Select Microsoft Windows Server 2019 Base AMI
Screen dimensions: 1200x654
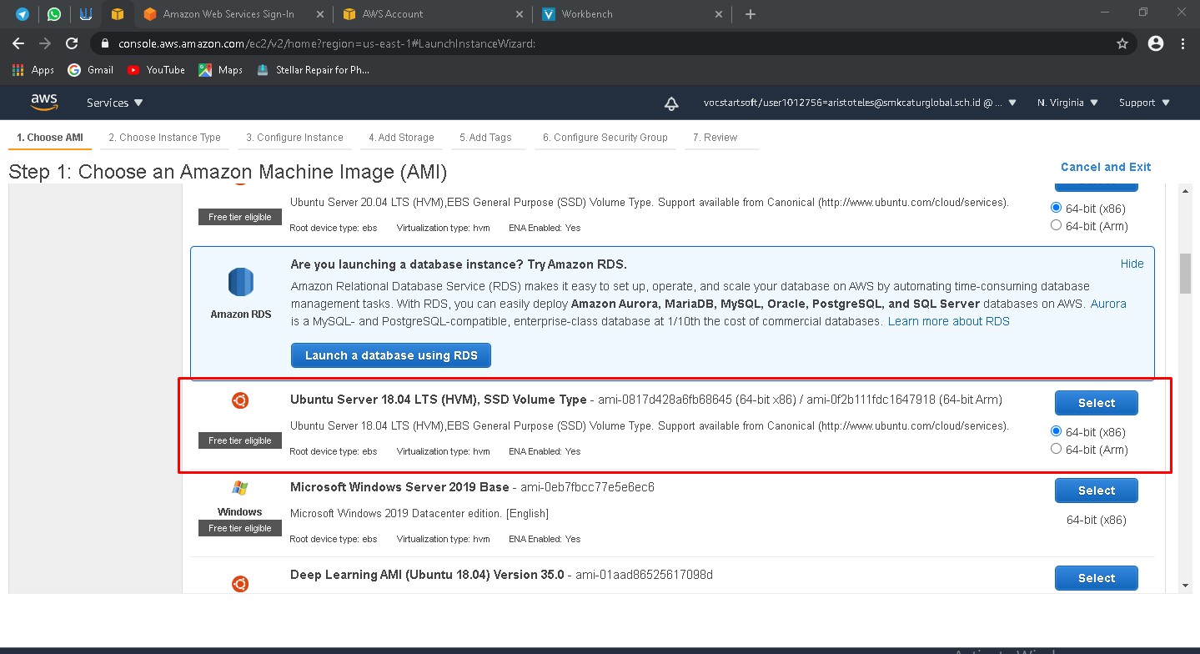(x=1096, y=490)
